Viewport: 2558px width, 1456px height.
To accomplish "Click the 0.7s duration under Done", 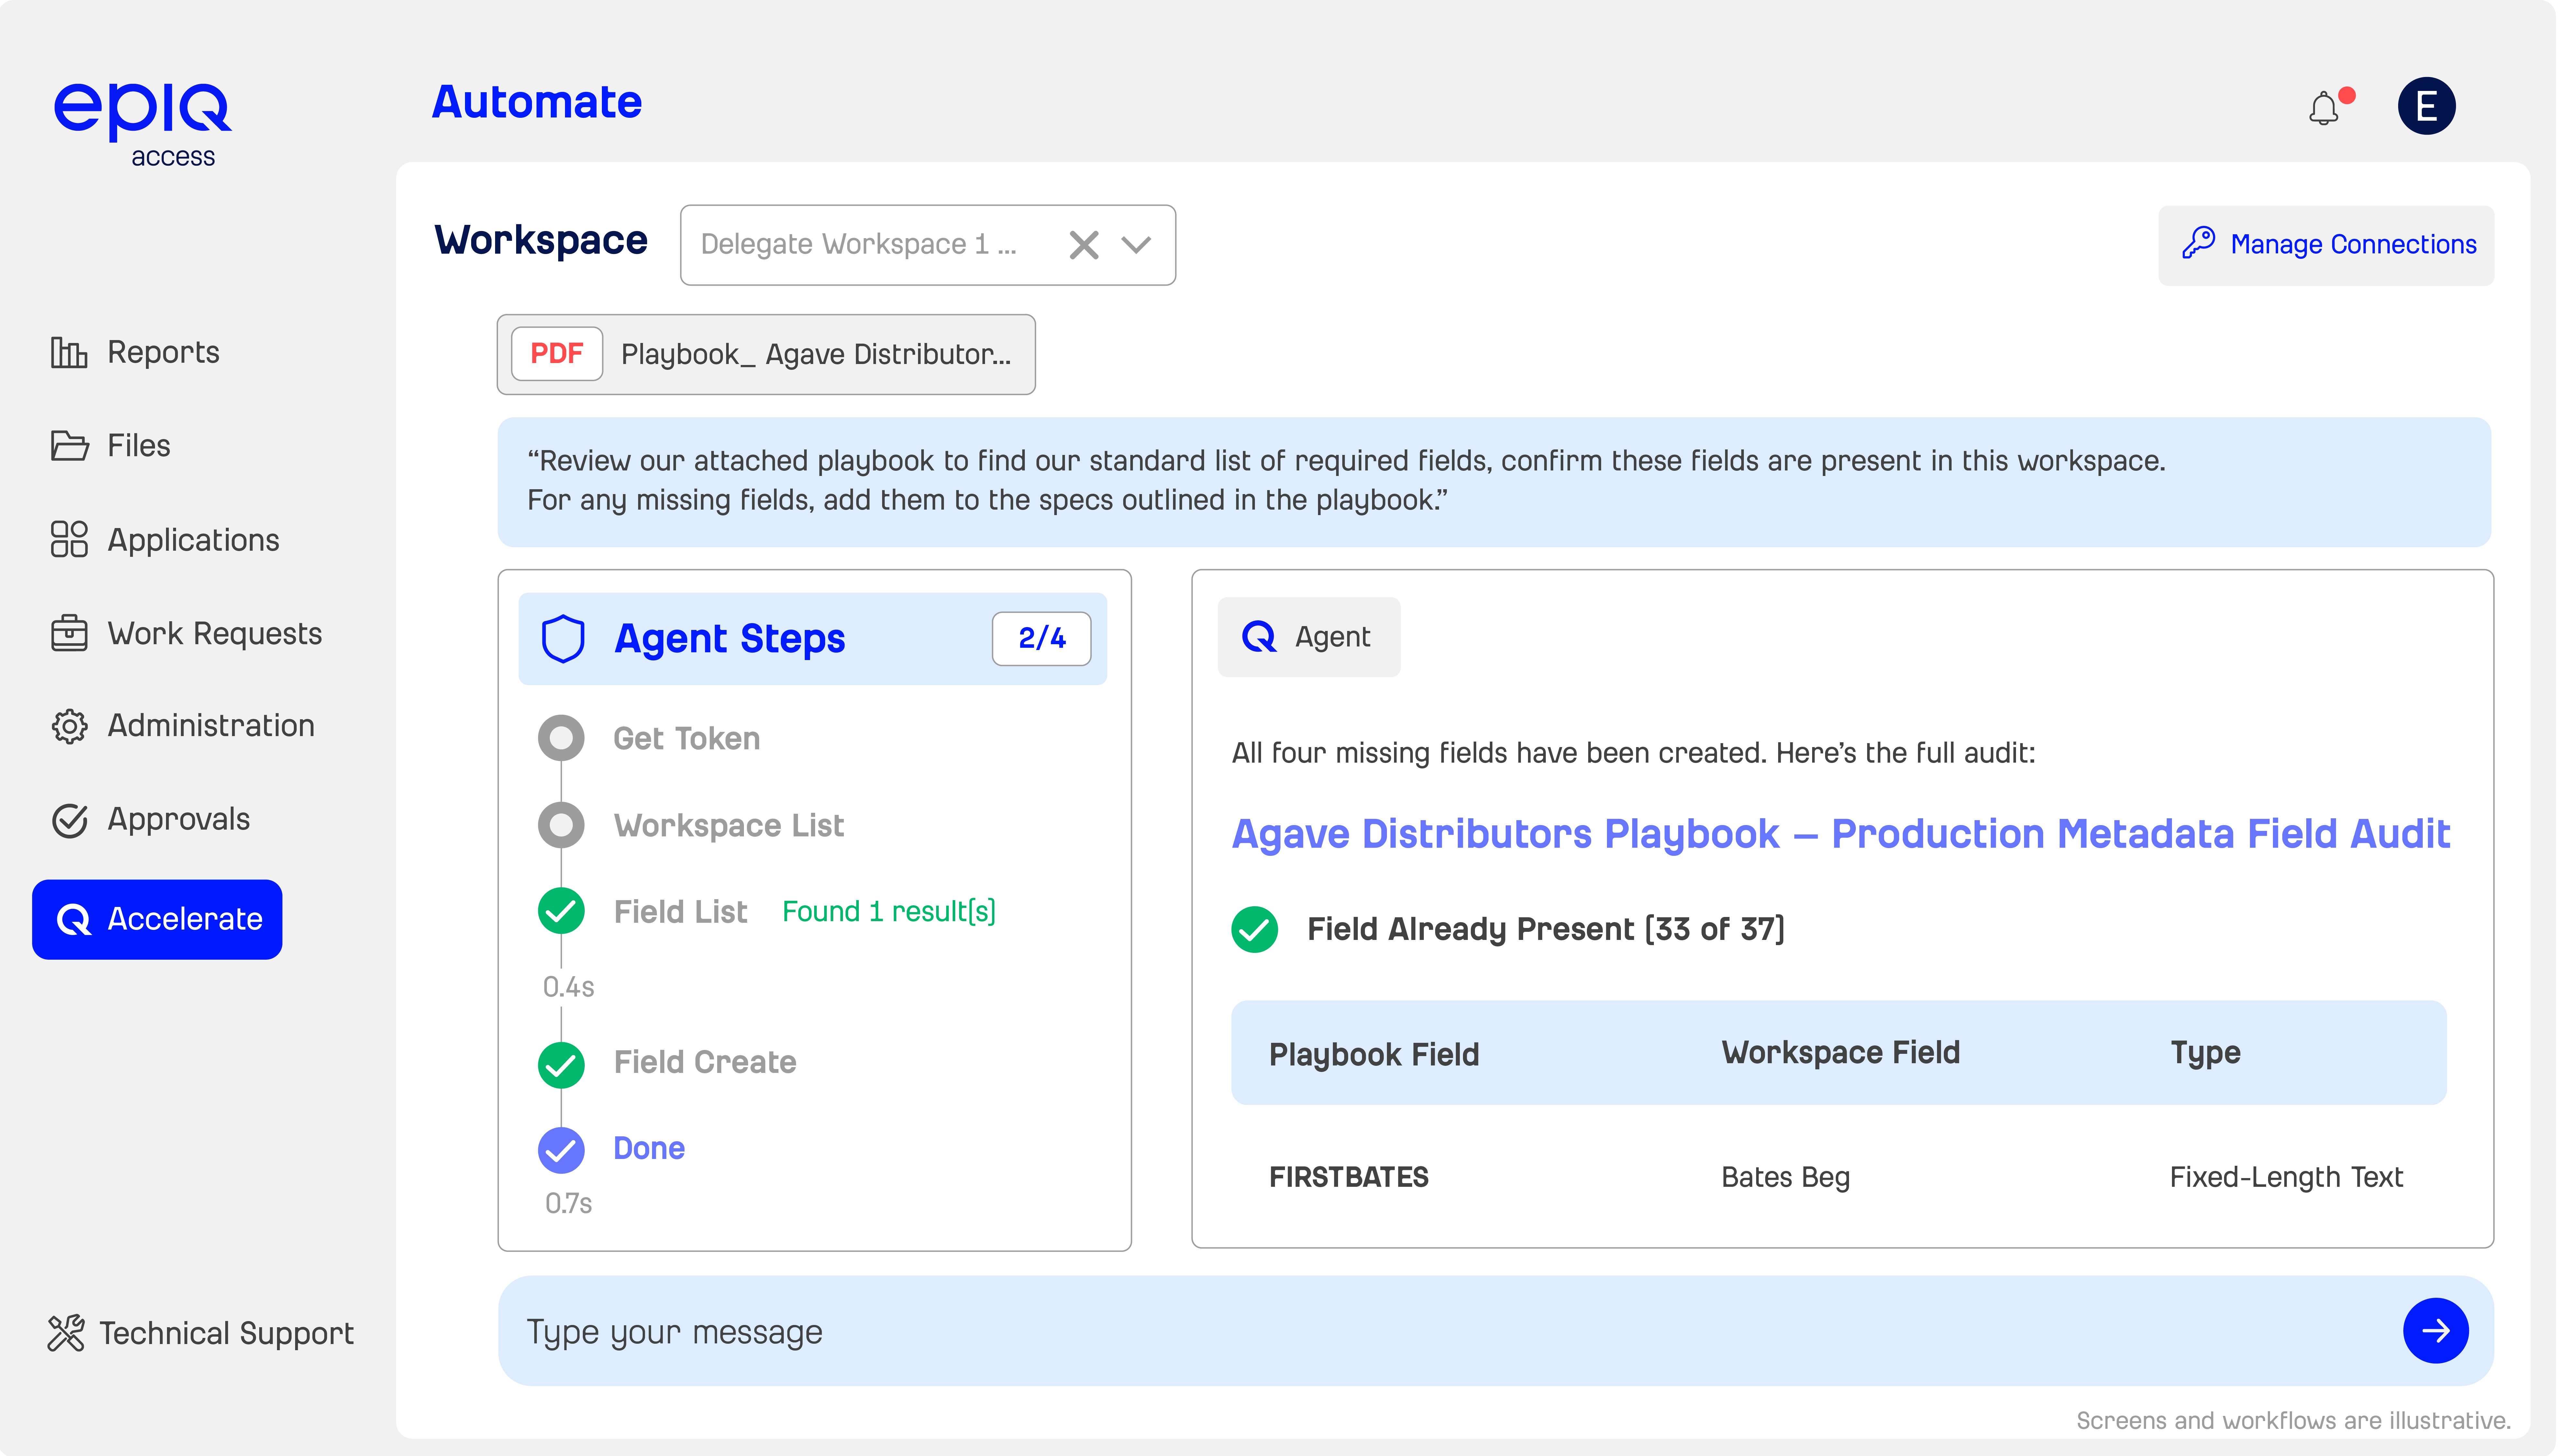I will [x=568, y=1203].
